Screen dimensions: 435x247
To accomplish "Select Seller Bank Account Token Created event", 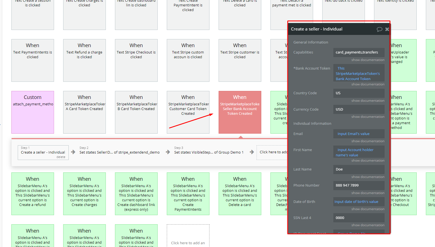I will click(x=240, y=112).
